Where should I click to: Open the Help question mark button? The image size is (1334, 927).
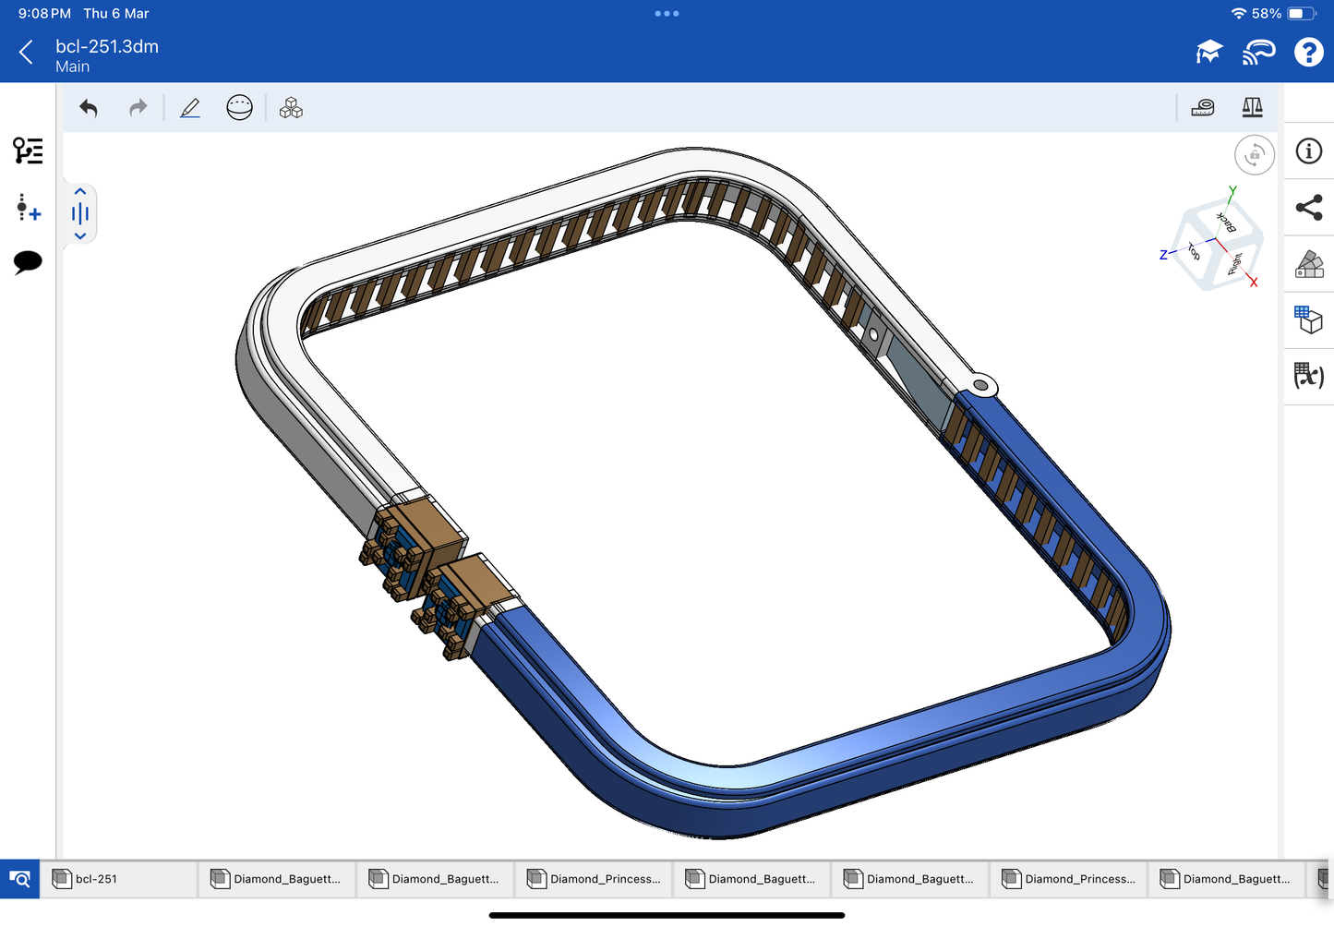click(1308, 53)
